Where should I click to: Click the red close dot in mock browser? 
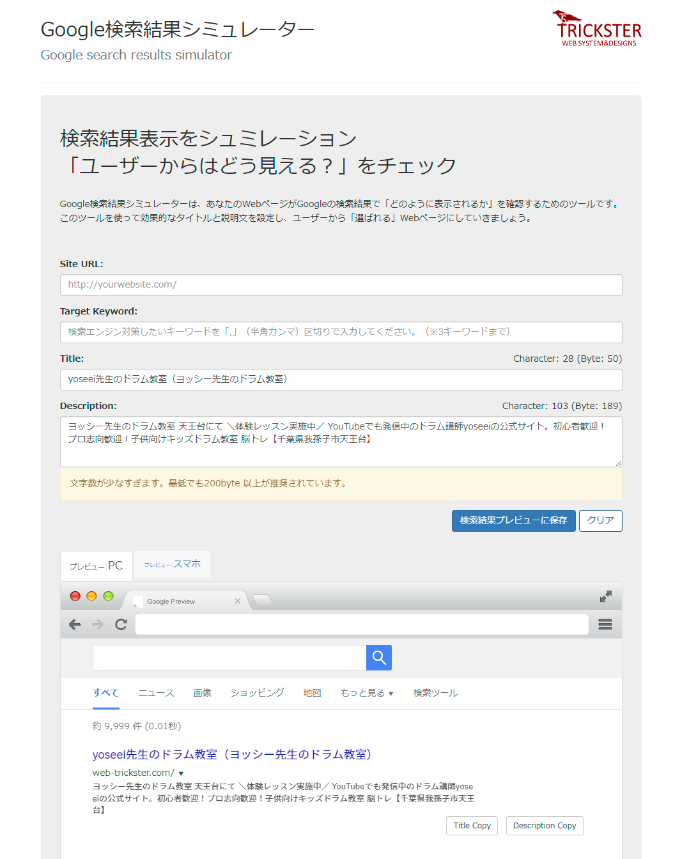75,596
